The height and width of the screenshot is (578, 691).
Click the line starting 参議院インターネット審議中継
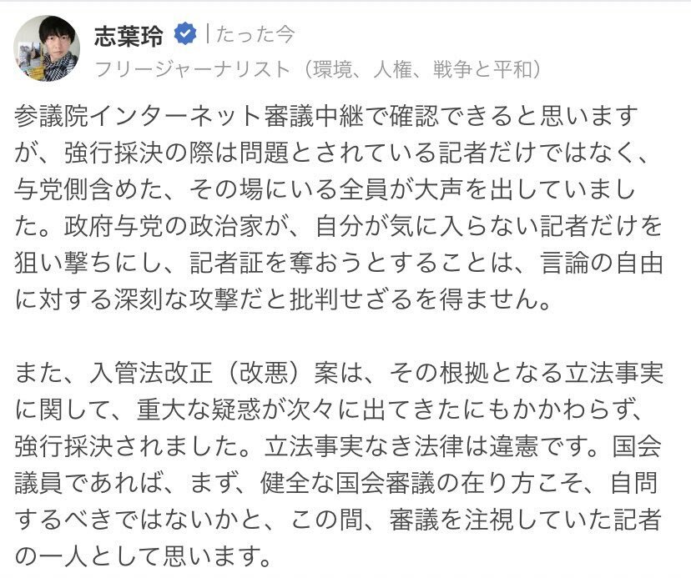326,116
